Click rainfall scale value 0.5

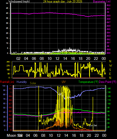click(x=10, y=111)
